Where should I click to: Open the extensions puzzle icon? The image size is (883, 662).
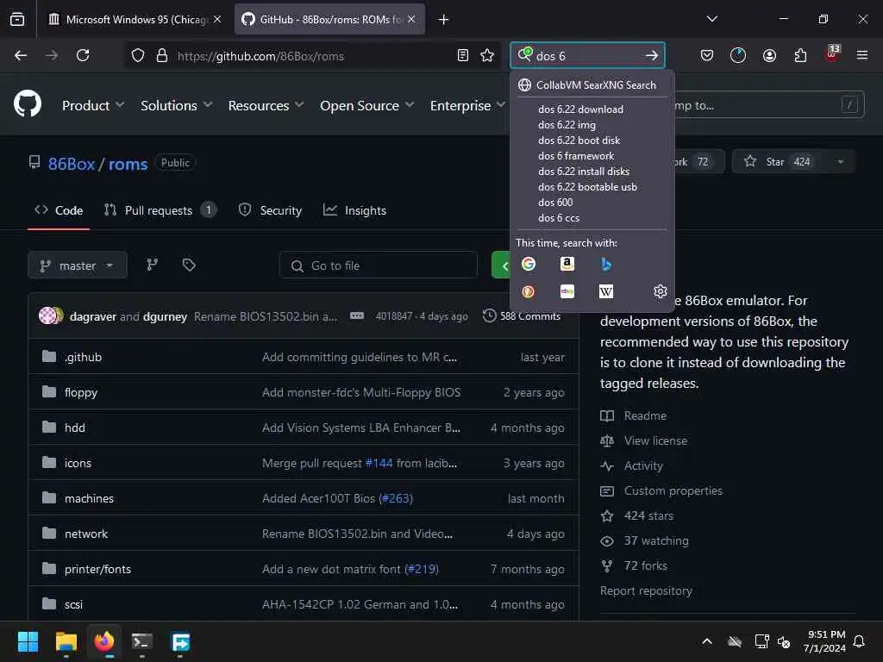coord(800,55)
